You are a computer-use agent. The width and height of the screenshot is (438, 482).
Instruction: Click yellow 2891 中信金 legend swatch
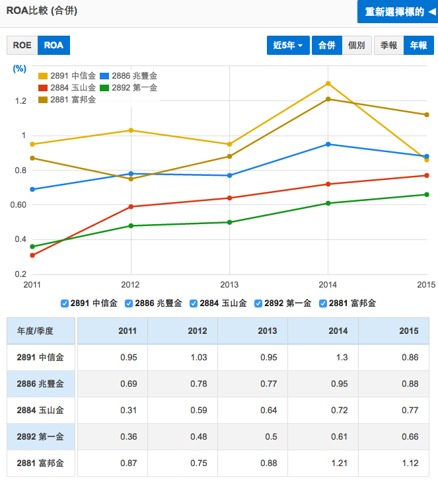[43, 76]
